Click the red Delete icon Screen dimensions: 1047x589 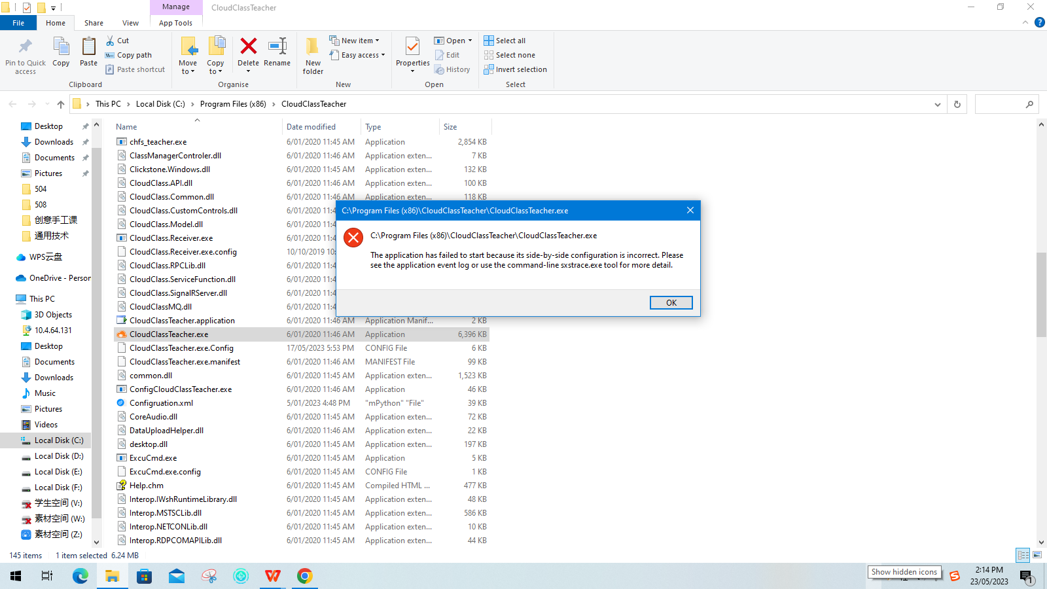(x=248, y=46)
